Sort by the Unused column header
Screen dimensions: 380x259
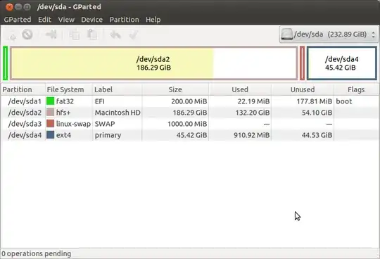[x=303, y=89]
